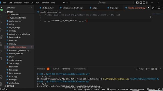The image size is (163, 91).
Task: Change CRLF end of line sequence
Action: 103,89
